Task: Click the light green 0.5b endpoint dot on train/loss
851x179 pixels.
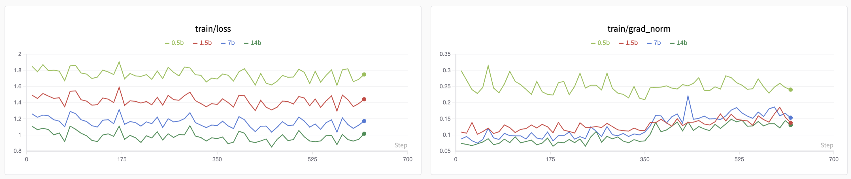Action: click(x=364, y=75)
